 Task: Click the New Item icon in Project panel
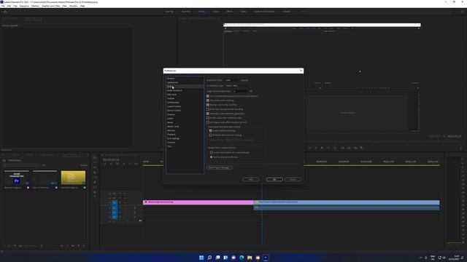(x=79, y=246)
